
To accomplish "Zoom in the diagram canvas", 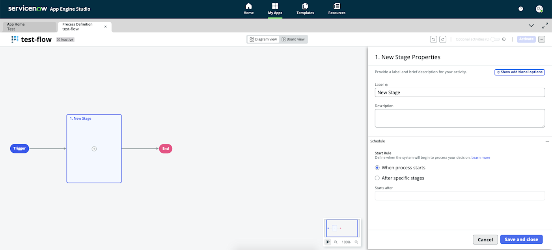I will click(x=356, y=242).
